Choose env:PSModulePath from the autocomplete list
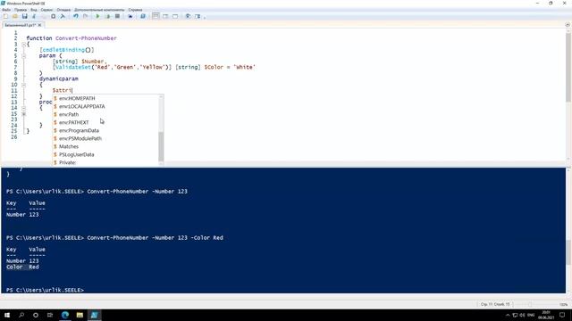The height and width of the screenshot is (321, 572). (105, 138)
